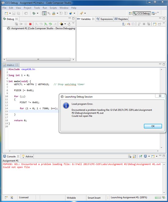The height and width of the screenshot is (202, 168).
Task: Open the Variables view menu triangle
Action: tap(164, 23)
